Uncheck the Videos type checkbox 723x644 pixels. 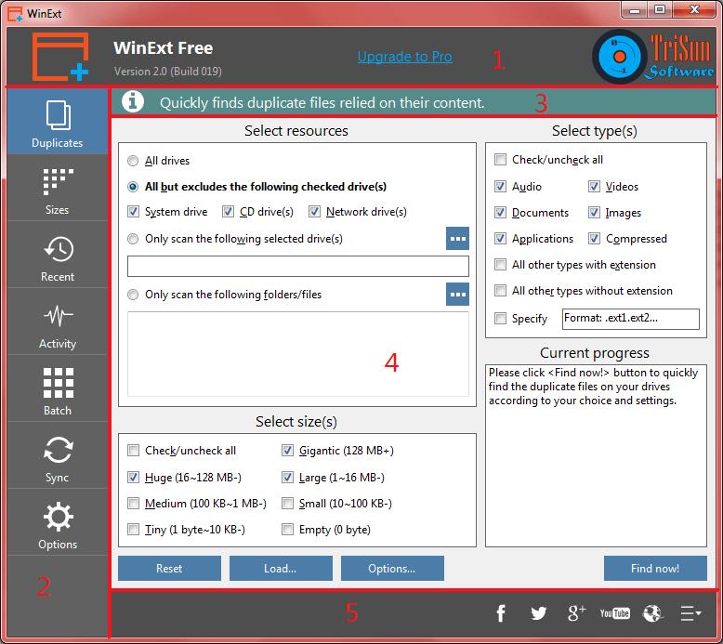[x=594, y=186]
